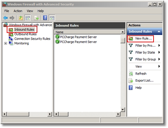Click the rules list scroll down arrow
The width and height of the screenshot is (168, 128).
(123, 110)
